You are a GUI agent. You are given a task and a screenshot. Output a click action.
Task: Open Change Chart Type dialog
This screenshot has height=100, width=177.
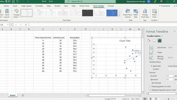[x=145, y=14]
